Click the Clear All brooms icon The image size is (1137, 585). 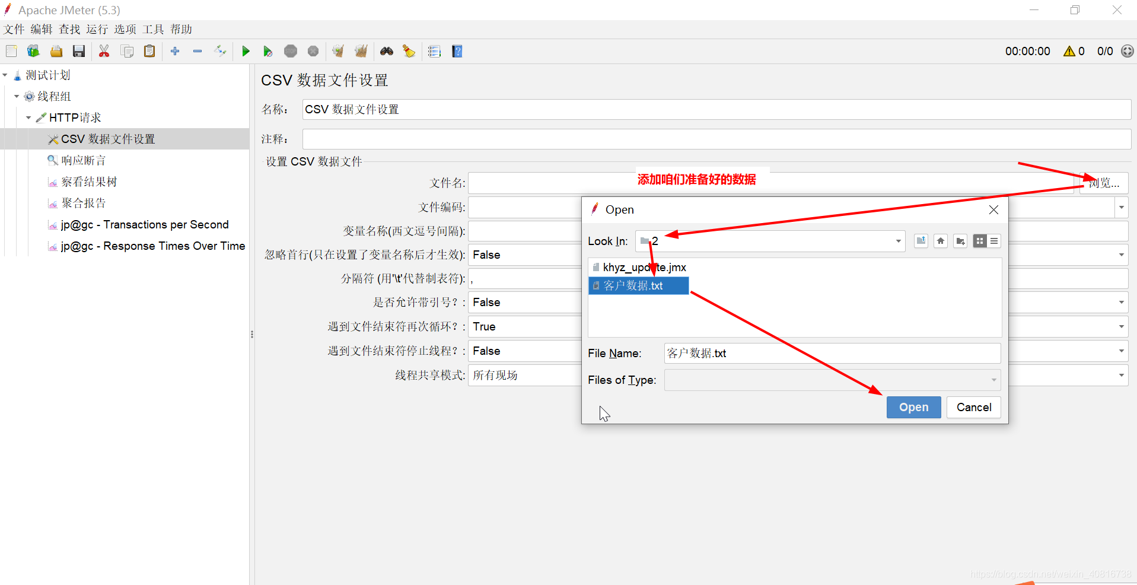tap(361, 52)
